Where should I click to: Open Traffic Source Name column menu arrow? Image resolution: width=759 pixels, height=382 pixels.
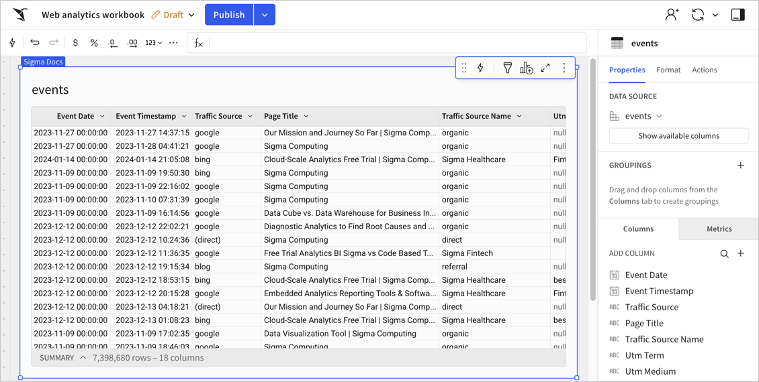[519, 117]
